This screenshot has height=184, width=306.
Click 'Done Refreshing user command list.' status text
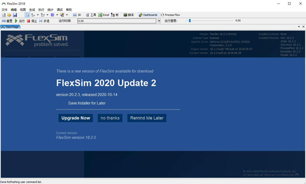(21, 182)
